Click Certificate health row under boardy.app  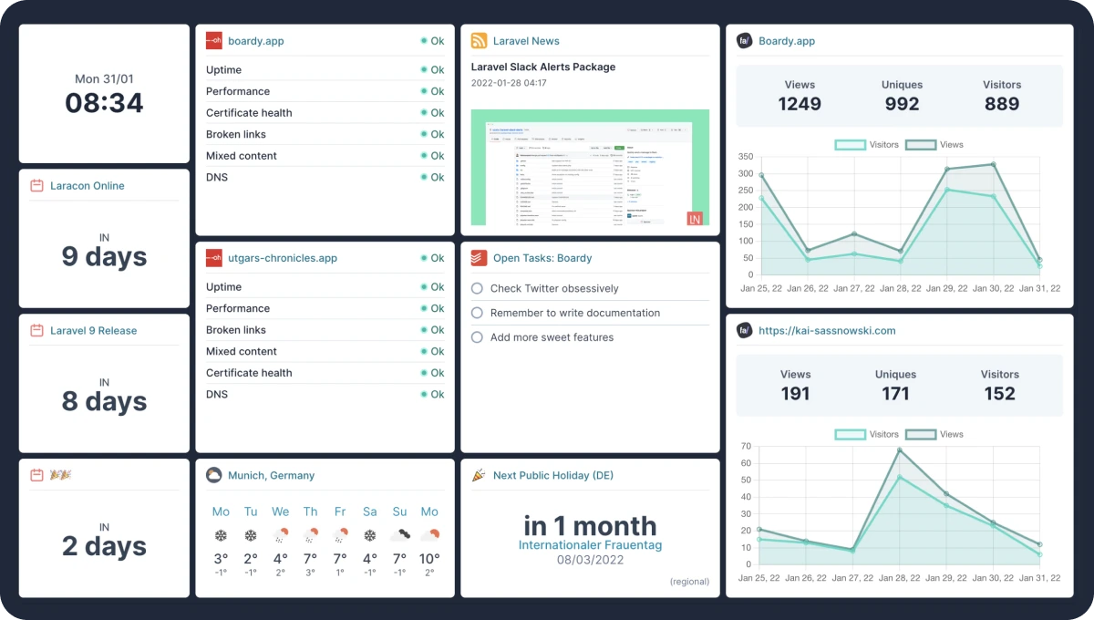[x=325, y=113]
